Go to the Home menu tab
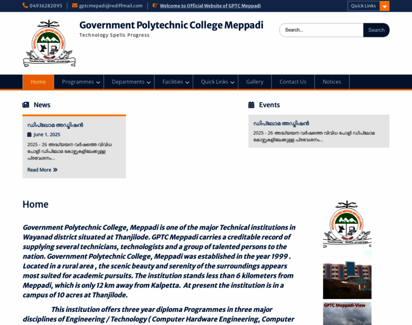The height and width of the screenshot is (325, 412). [38, 82]
